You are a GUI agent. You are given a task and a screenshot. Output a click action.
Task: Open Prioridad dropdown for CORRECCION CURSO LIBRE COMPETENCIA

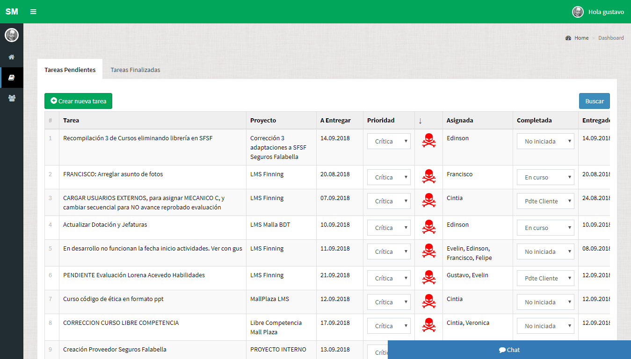(389, 326)
